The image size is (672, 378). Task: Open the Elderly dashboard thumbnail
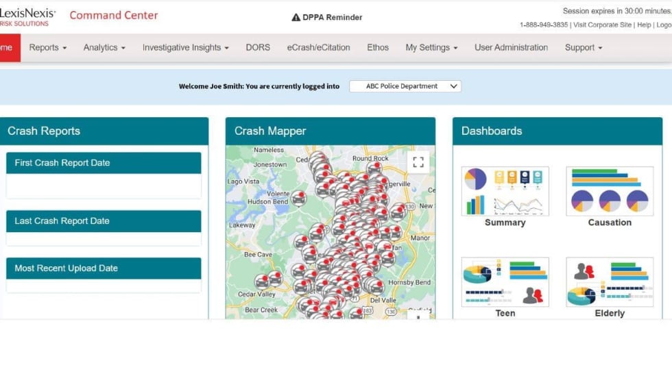[x=609, y=281]
